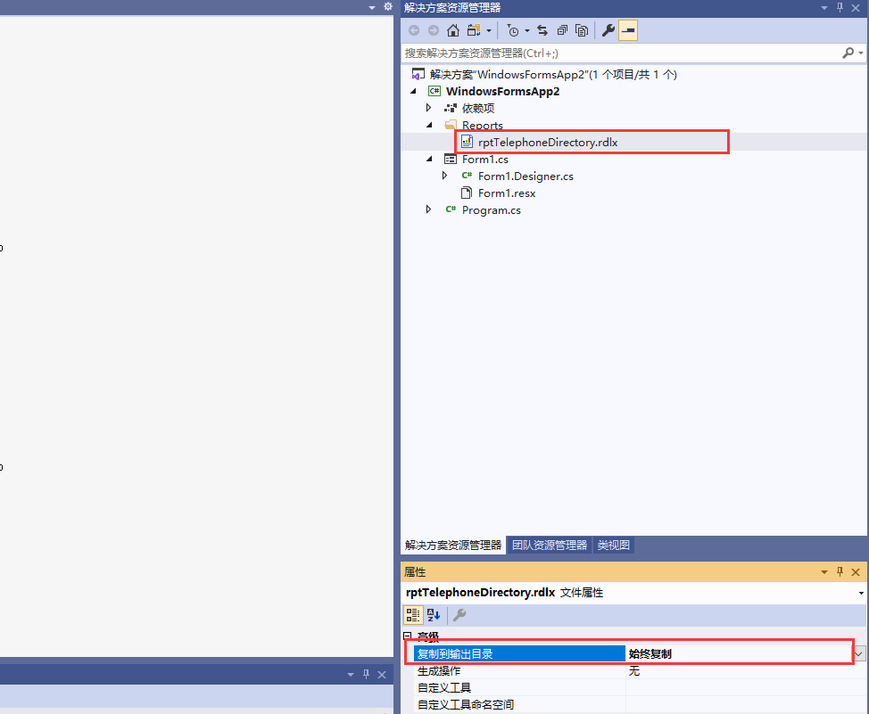Select rptTelephoneDirectory.rdlx file
Image resolution: width=869 pixels, height=714 pixels.
(548, 143)
